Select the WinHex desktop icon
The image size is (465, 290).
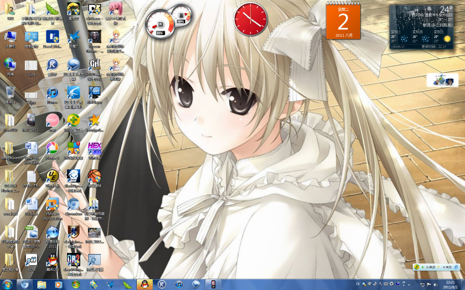coord(95,150)
